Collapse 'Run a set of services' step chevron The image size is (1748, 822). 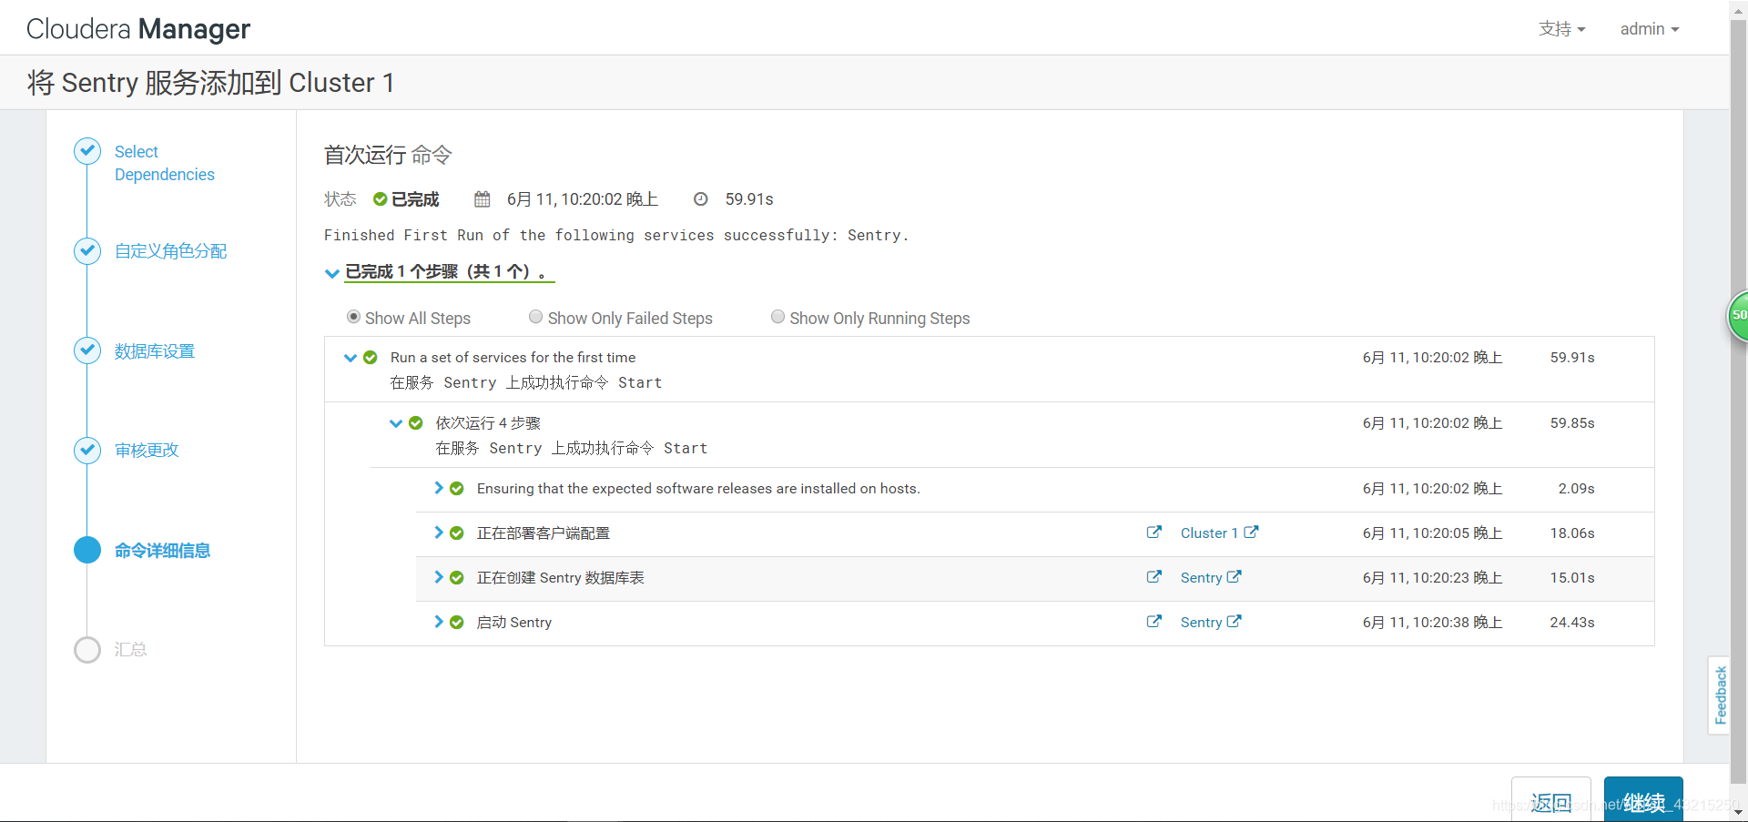pyautogui.click(x=351, y=358)
